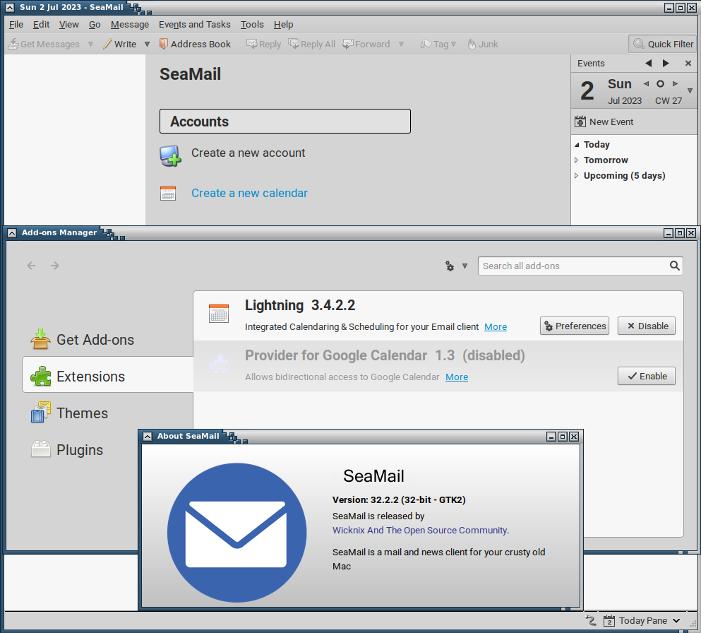The width and height of the screenshot is (701, 633).
Task: Shade the About SeaMail window via title icon
Action: point(147,437)
